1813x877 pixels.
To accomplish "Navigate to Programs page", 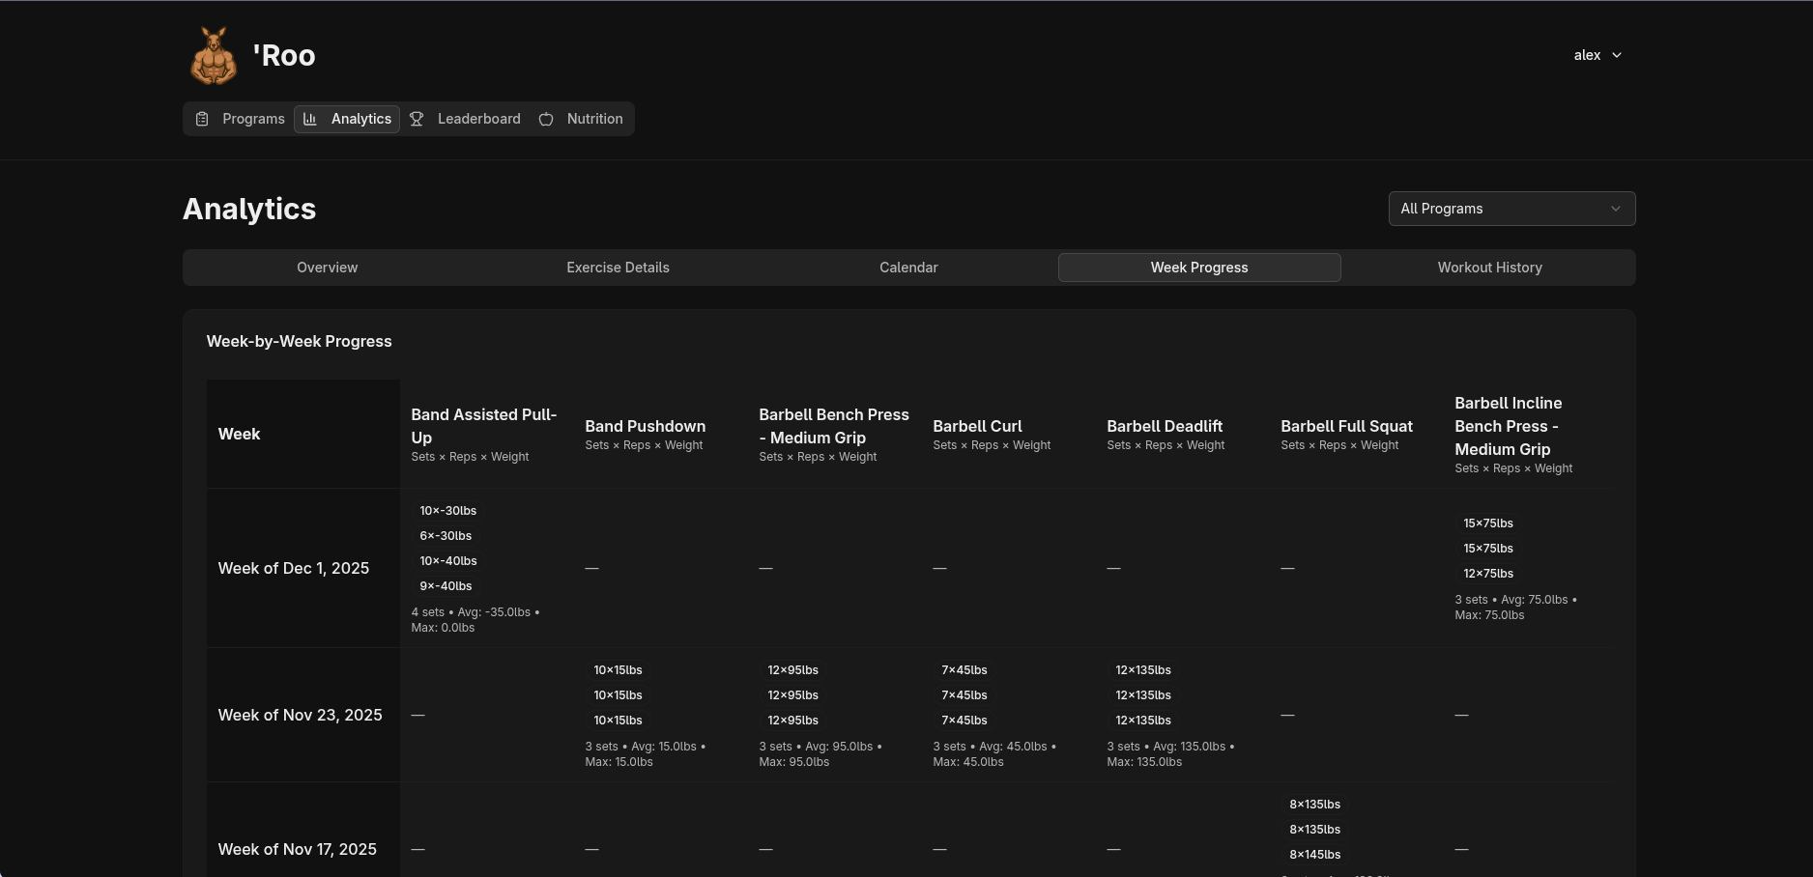I will coord(253,119).
